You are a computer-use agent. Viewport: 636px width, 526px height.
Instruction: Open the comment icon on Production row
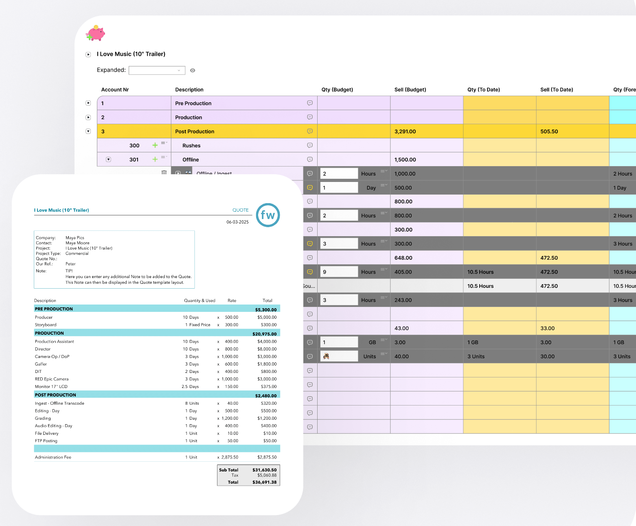[x=310, y=117]
